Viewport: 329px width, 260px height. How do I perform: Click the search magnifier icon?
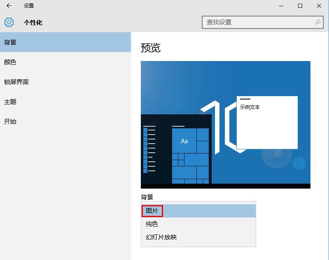coord(318,22)
